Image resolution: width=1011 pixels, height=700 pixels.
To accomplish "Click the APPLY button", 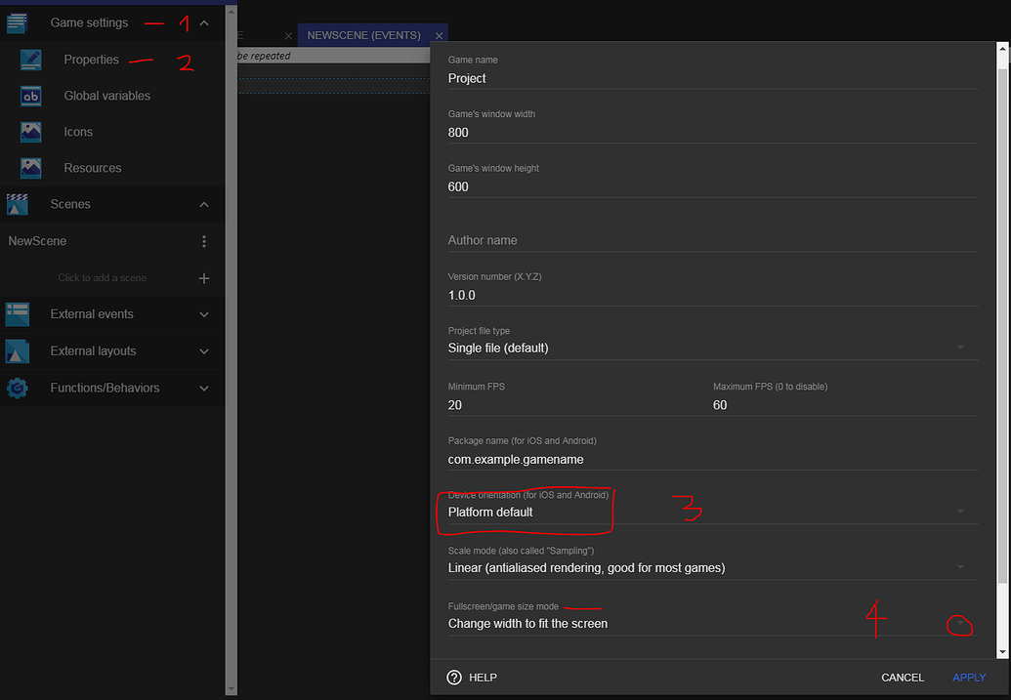I will tap(968, 677).
